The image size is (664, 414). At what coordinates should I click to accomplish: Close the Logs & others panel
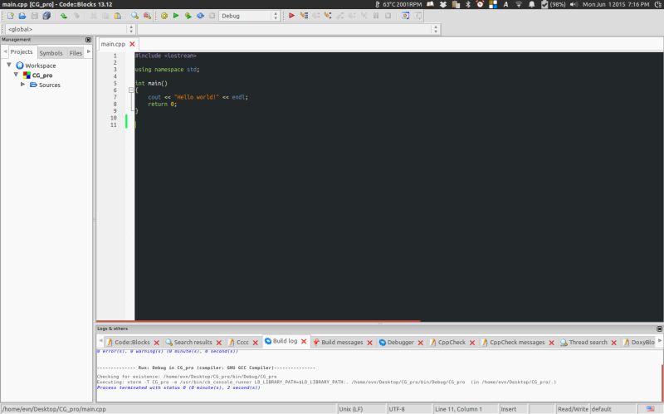tap(659, 329)
